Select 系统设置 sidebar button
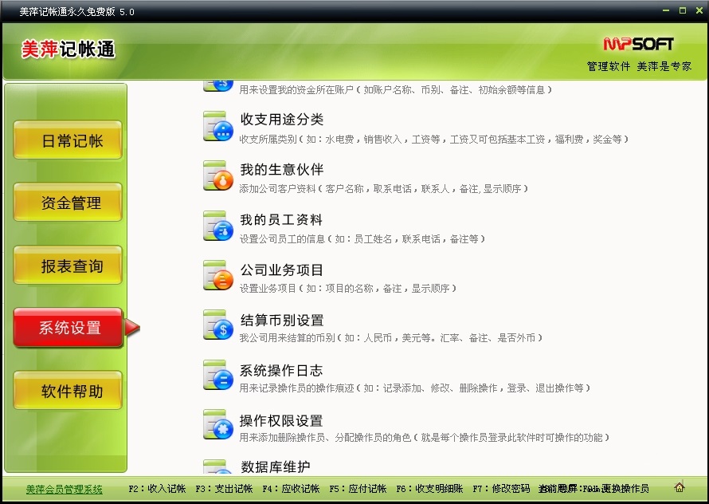 click(68, 328)
